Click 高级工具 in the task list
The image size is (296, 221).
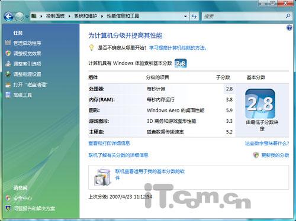click(x=22, y=95)
